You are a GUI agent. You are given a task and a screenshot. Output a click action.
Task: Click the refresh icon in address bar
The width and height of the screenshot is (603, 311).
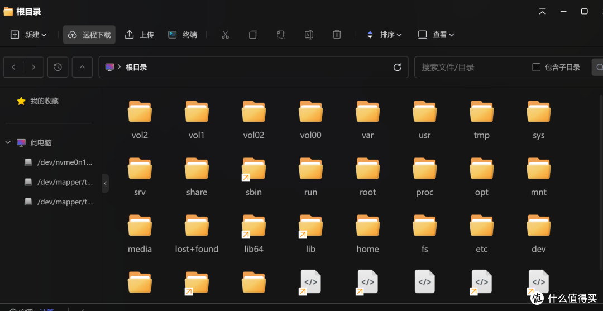[398, 67]
